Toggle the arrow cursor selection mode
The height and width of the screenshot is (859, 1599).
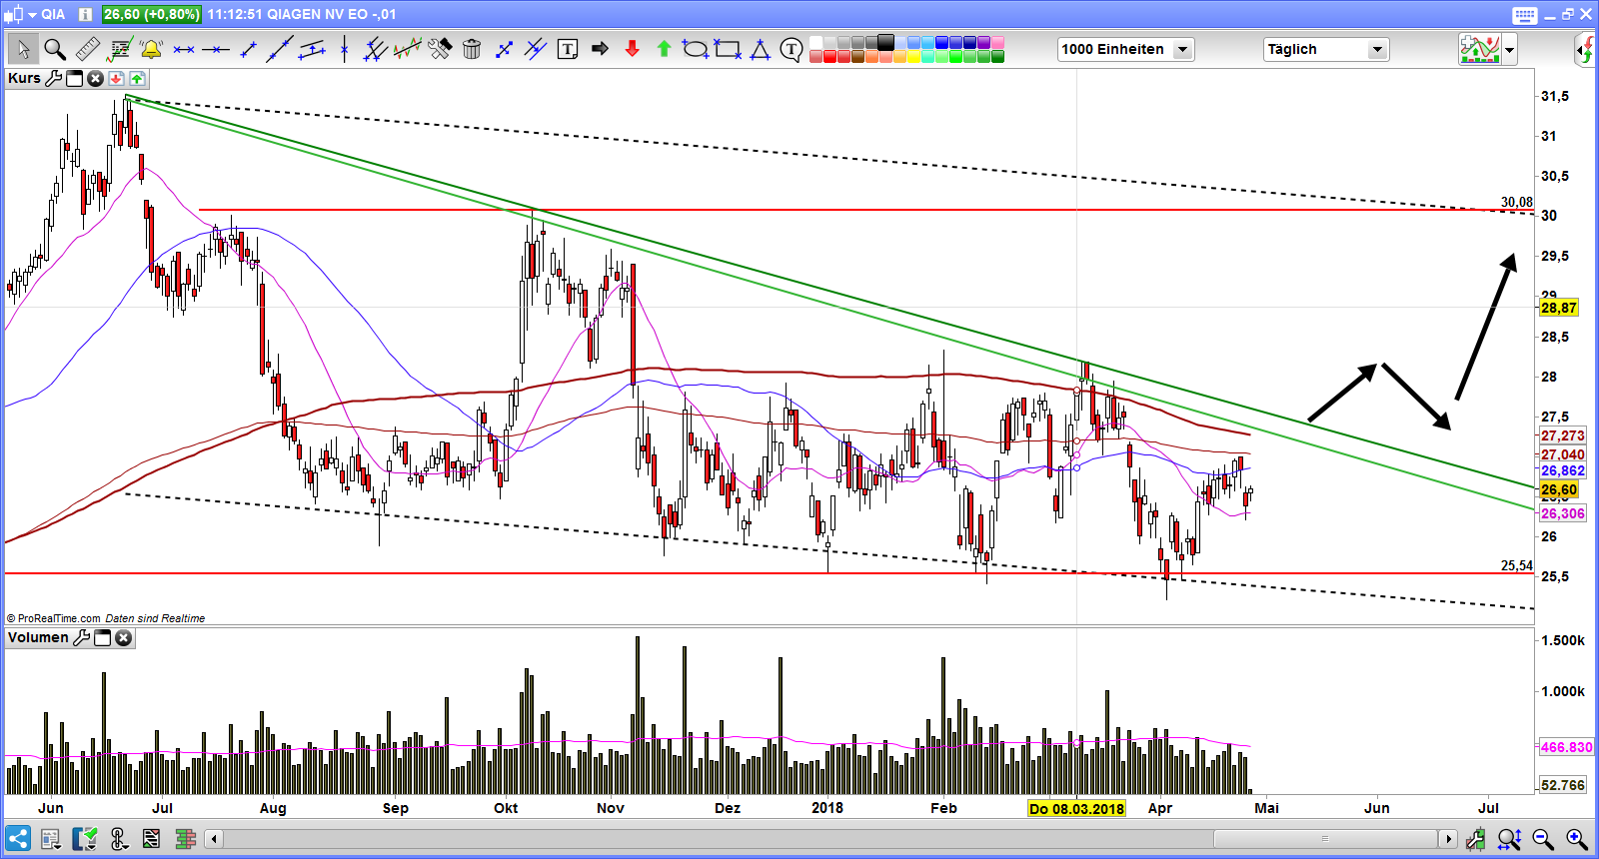(x=23, y=49)
